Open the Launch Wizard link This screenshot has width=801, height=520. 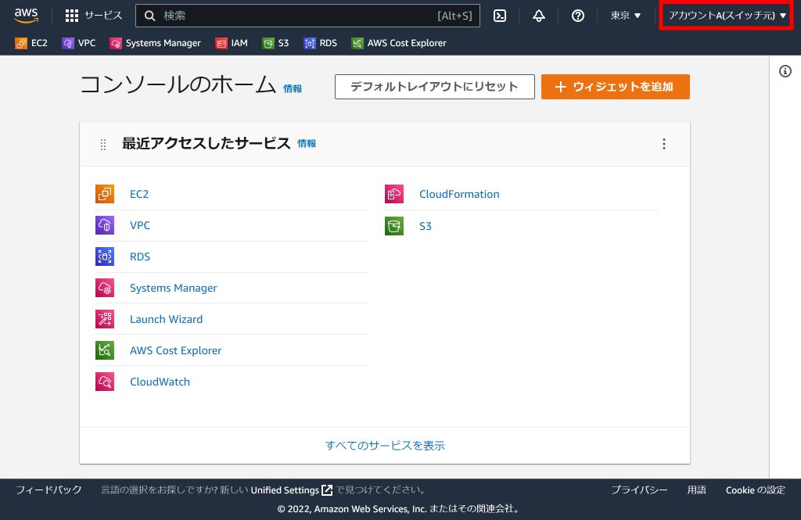click(x=166, y=319)
